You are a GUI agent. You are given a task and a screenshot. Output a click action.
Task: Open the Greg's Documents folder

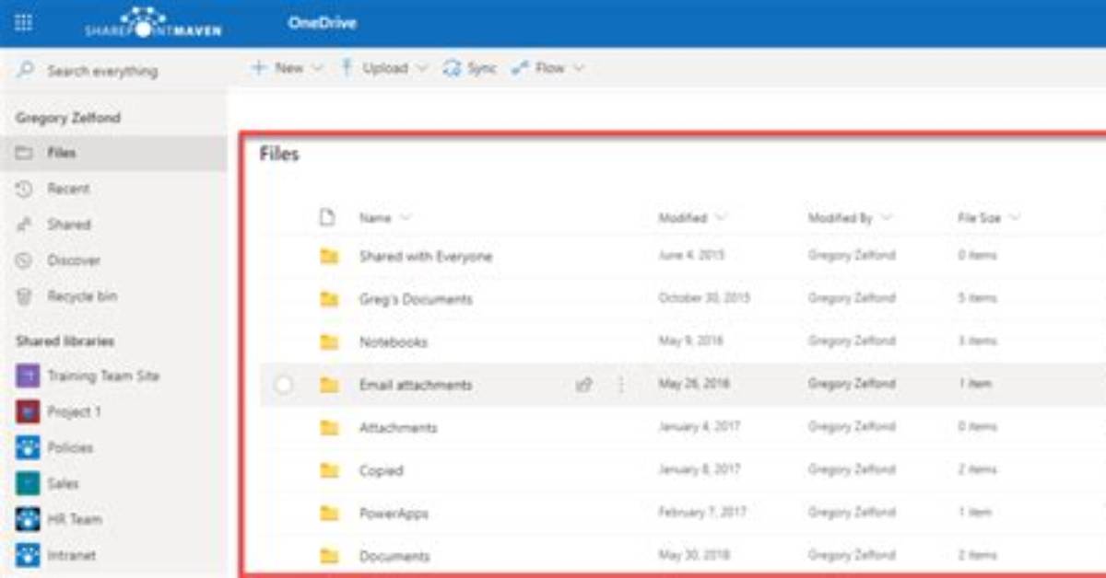point(416,299)
